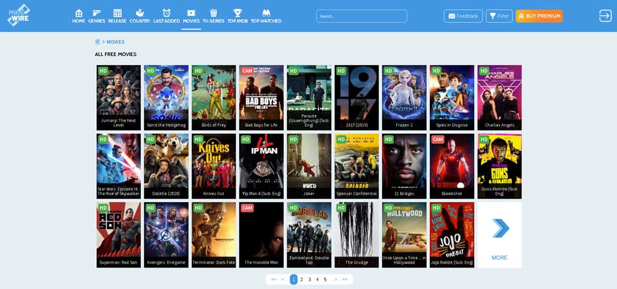The width and height of the screenshot is (617, 289).
Task: Open the Terminator: Dark Fate poster
Action: pos(214,235)
